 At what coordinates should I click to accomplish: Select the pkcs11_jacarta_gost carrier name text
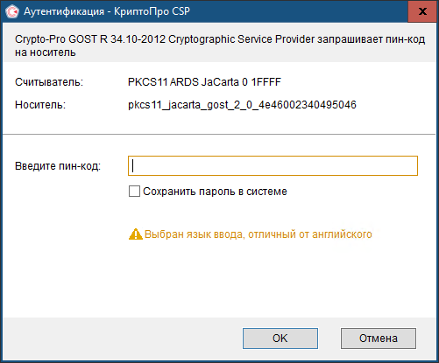pos(242,105)
